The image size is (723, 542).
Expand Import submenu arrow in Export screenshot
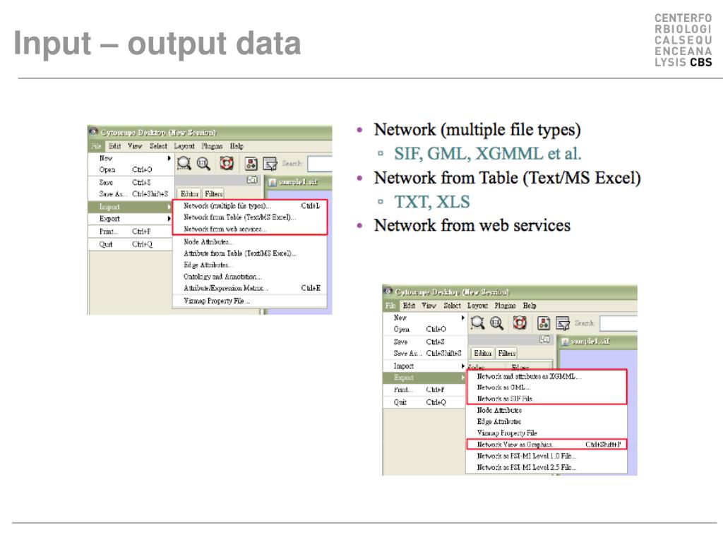(x=463, y=366)
